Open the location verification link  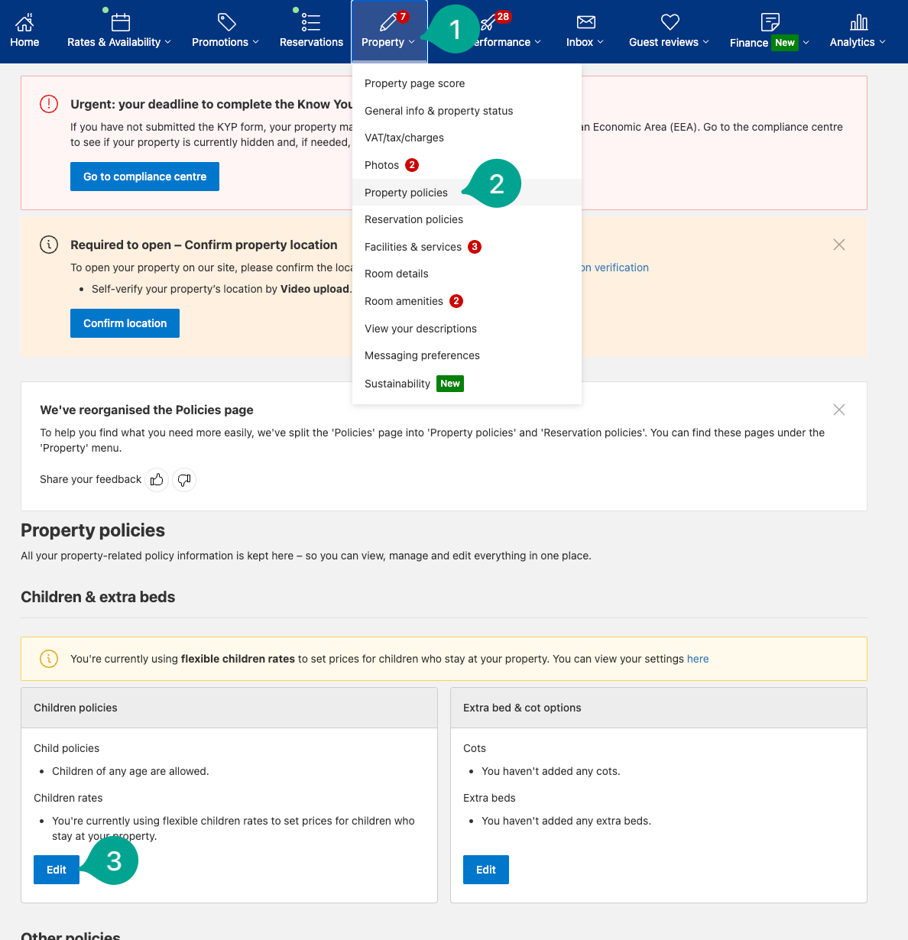[x=615, y=267]
